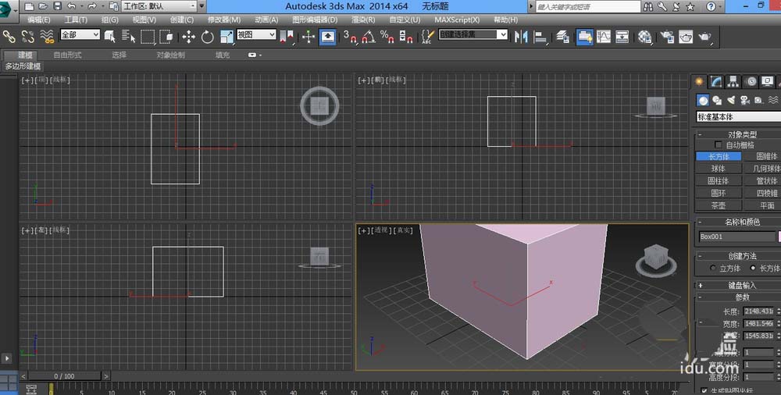Choose the 立方体 creation method radio
781x395 pixels.
click(x=712, y=269)
